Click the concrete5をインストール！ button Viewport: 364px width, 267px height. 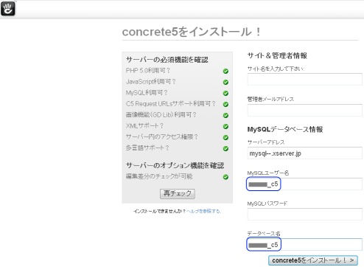tap(313, 260)
